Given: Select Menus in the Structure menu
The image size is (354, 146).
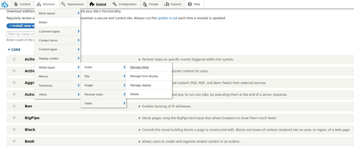Looking at the screenshot, I should pos(57,76).
